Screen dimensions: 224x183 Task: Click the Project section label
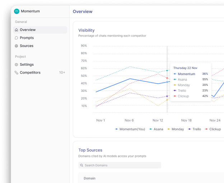[x=20, y=57]
